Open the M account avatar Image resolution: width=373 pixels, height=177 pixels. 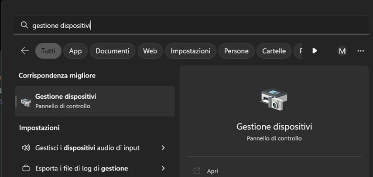pyautogui.click(x=342, y=51)
